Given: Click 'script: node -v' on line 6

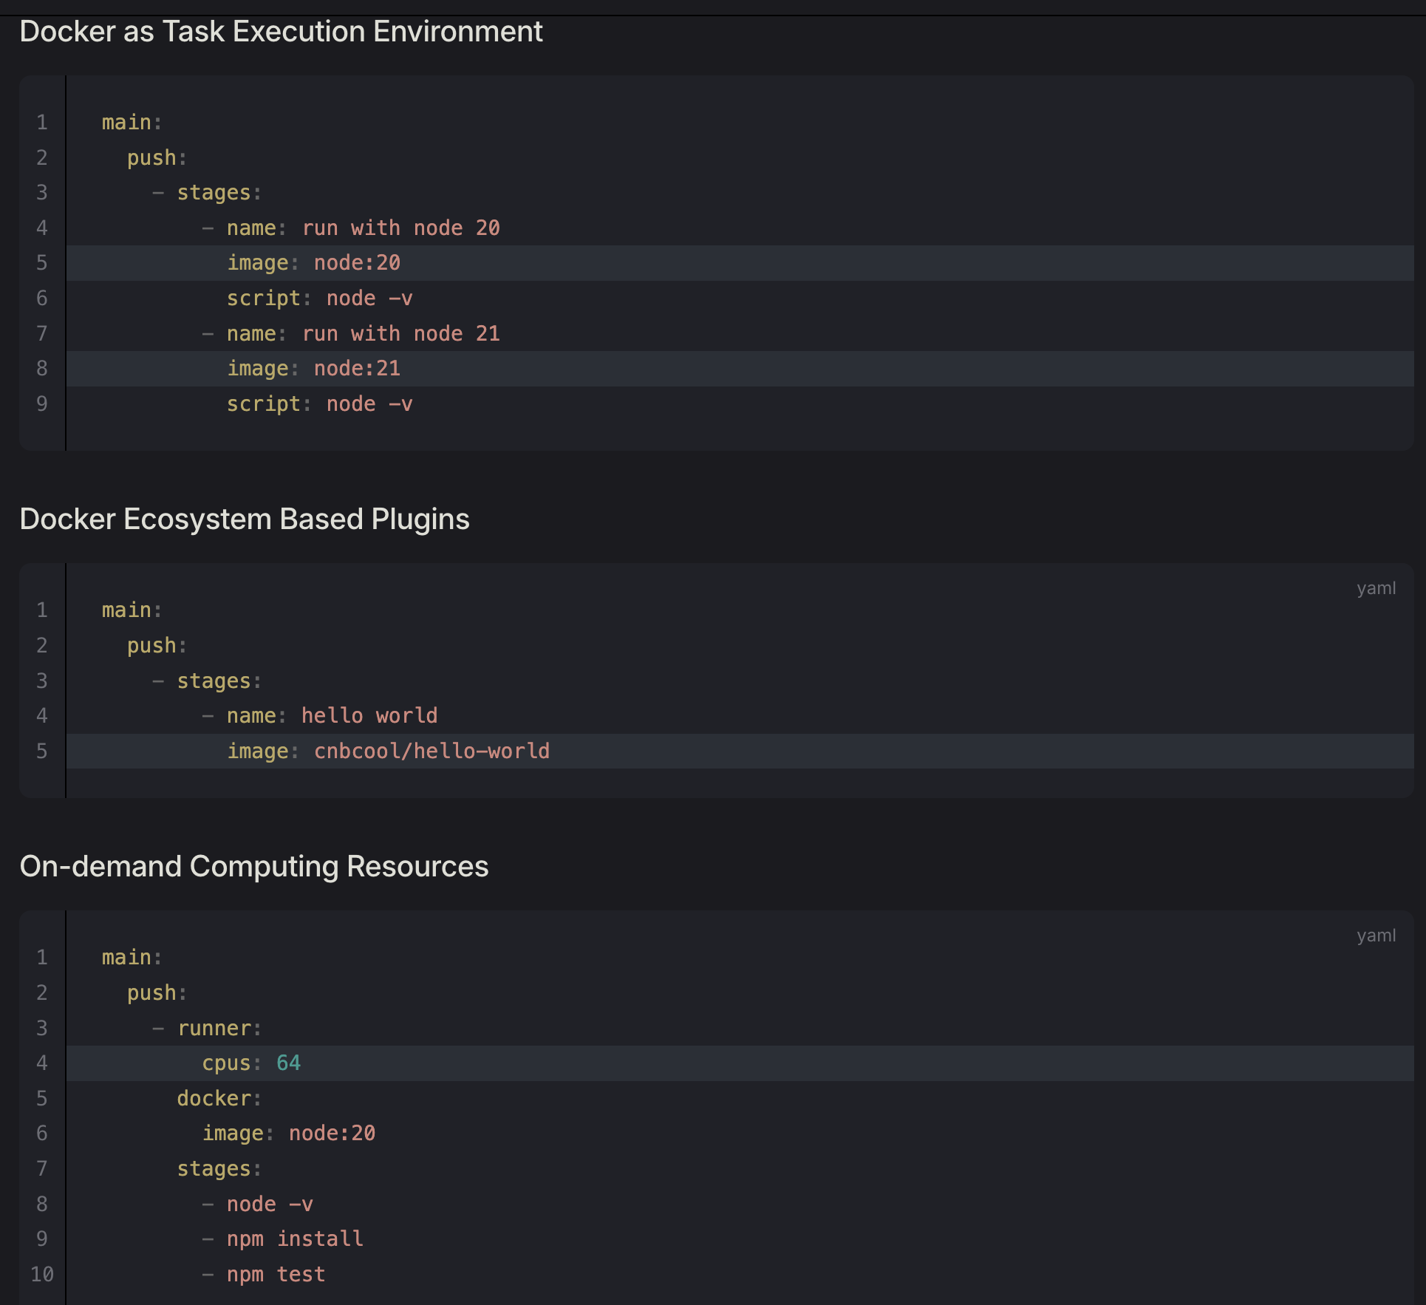Looking at the screenshot, I should 319,299.
